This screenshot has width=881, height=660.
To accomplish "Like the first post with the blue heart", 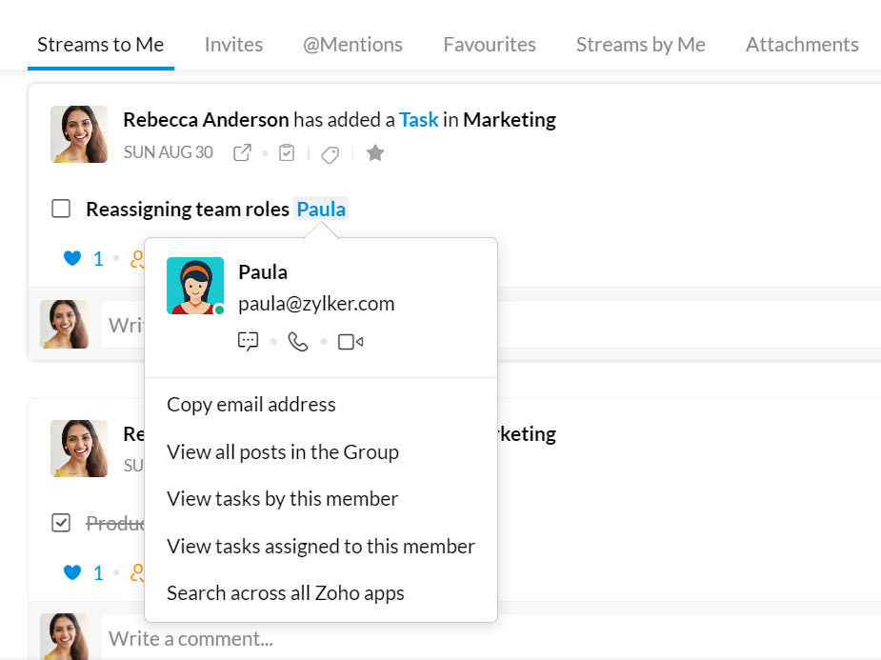I will tap(72, 258).
